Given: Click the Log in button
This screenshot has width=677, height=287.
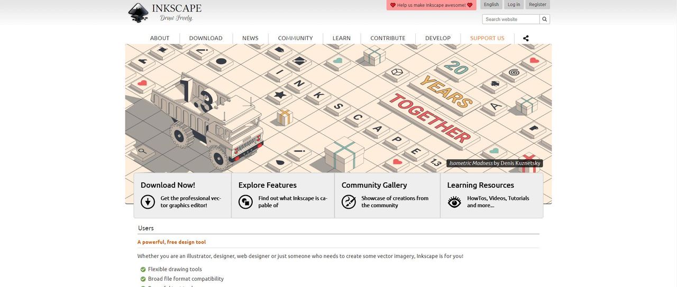Looking at the screenshot, I should click(514, 5).
